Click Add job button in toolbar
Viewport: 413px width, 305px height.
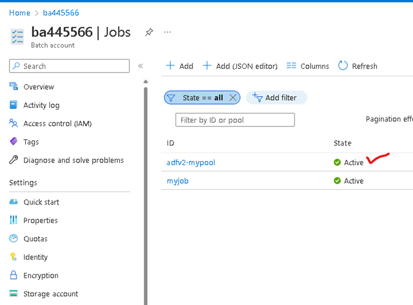(180, 66)
